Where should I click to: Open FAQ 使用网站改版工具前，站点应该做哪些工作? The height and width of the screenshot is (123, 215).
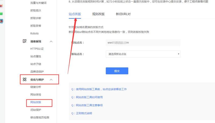point(99,89)
